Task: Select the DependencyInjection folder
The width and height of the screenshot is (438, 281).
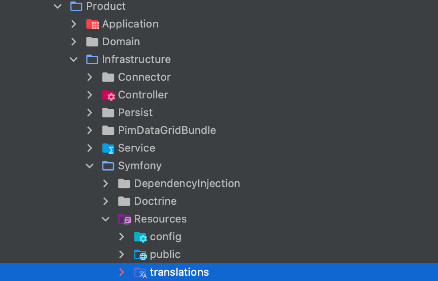Action: 187,183
